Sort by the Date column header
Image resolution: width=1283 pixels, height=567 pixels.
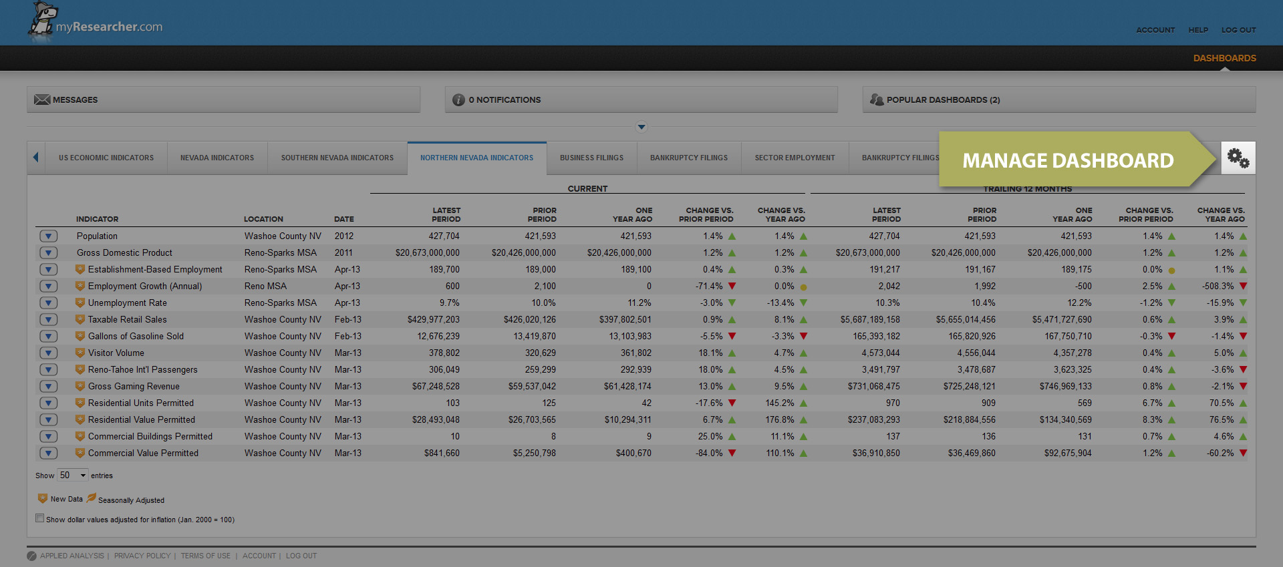pos(344,219)
